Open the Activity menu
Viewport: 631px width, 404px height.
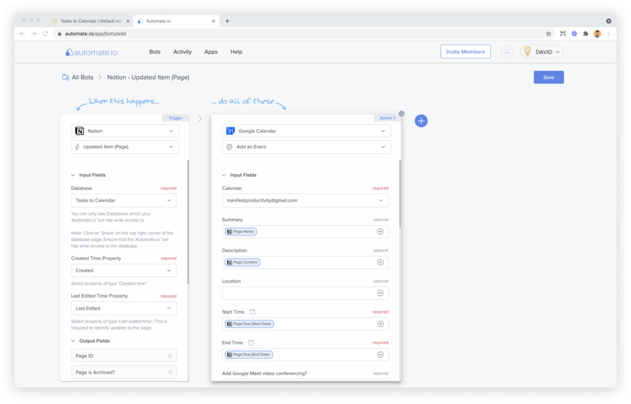tap(182, 52)
